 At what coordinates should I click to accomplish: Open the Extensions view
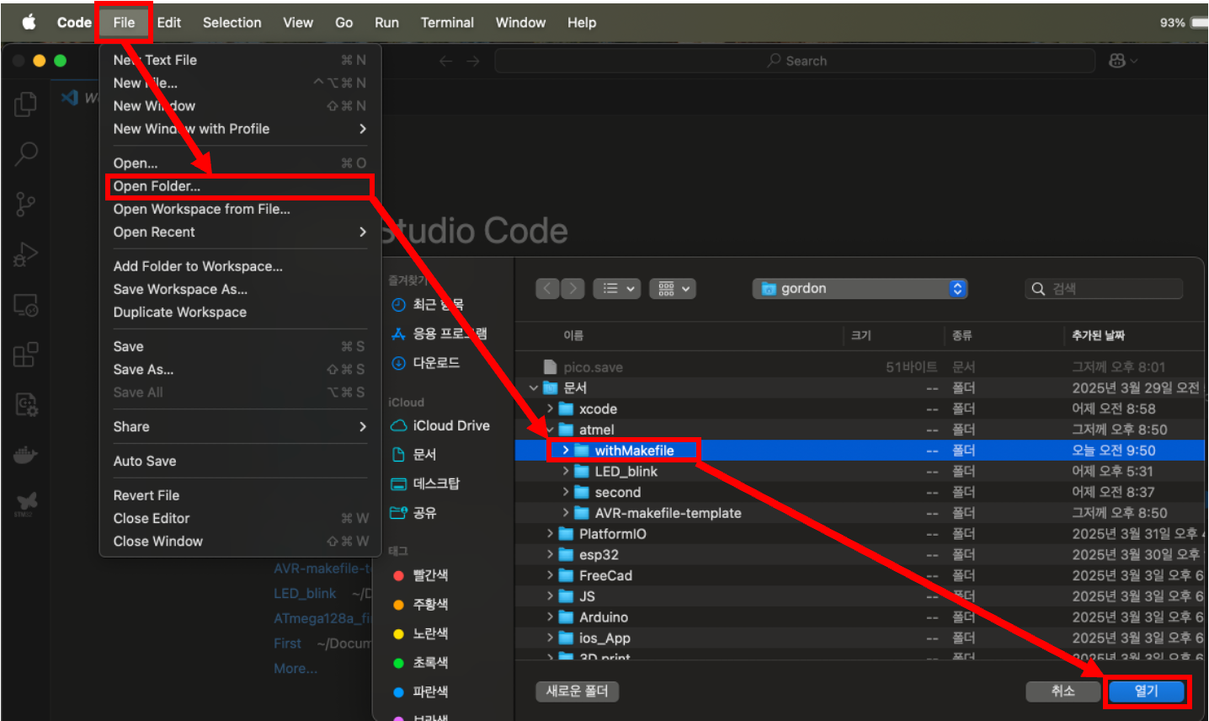click(26, 355)
